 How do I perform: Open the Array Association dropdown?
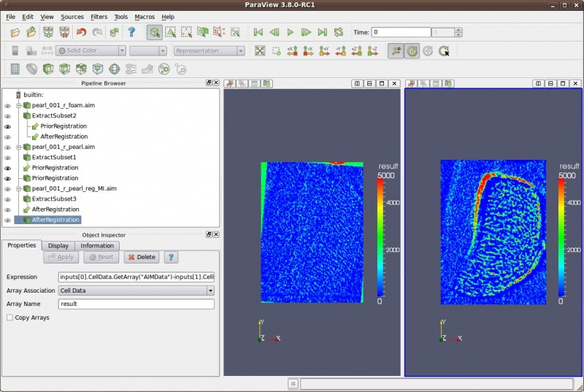click(x=137, y=291)
